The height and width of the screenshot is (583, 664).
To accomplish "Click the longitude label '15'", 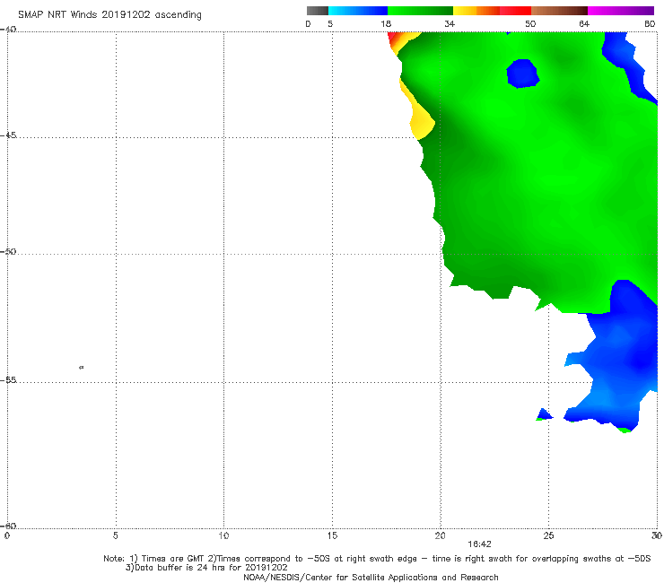I will click(x=332, y=535).
